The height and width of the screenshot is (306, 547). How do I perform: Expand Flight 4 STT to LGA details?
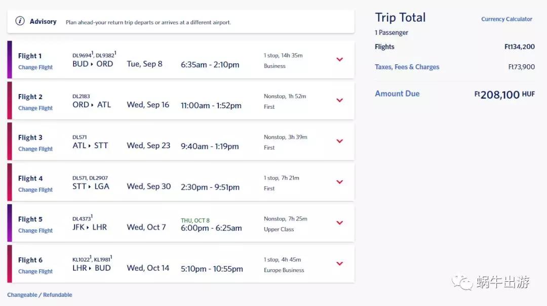coord(340,182)
